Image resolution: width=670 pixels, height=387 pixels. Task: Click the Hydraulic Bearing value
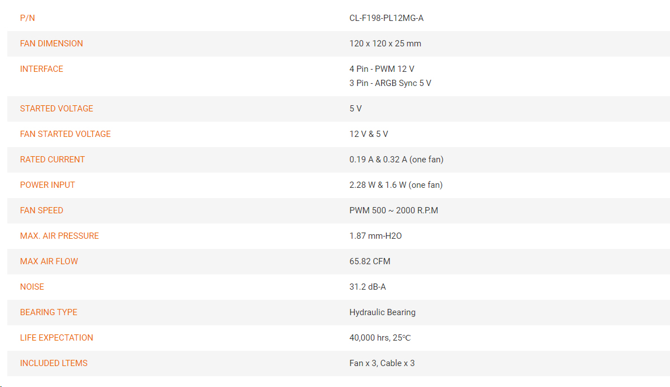pos(382,312)
